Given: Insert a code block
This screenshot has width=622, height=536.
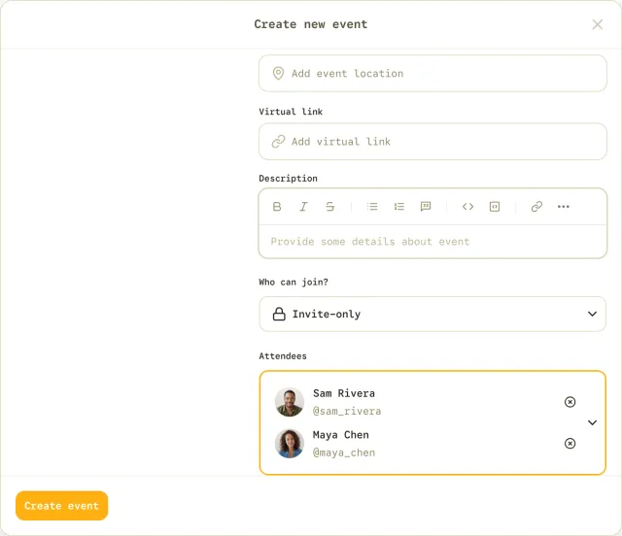Looking at the screenshot, I should click(495, 207).
